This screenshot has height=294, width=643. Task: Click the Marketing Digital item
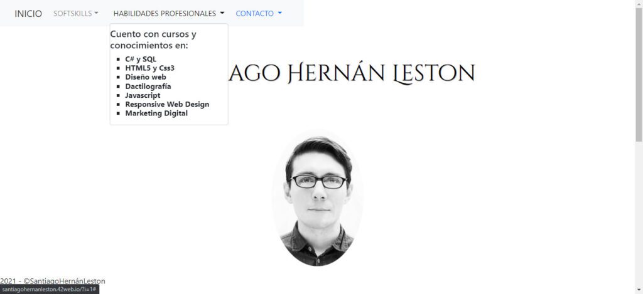(156, 113)
